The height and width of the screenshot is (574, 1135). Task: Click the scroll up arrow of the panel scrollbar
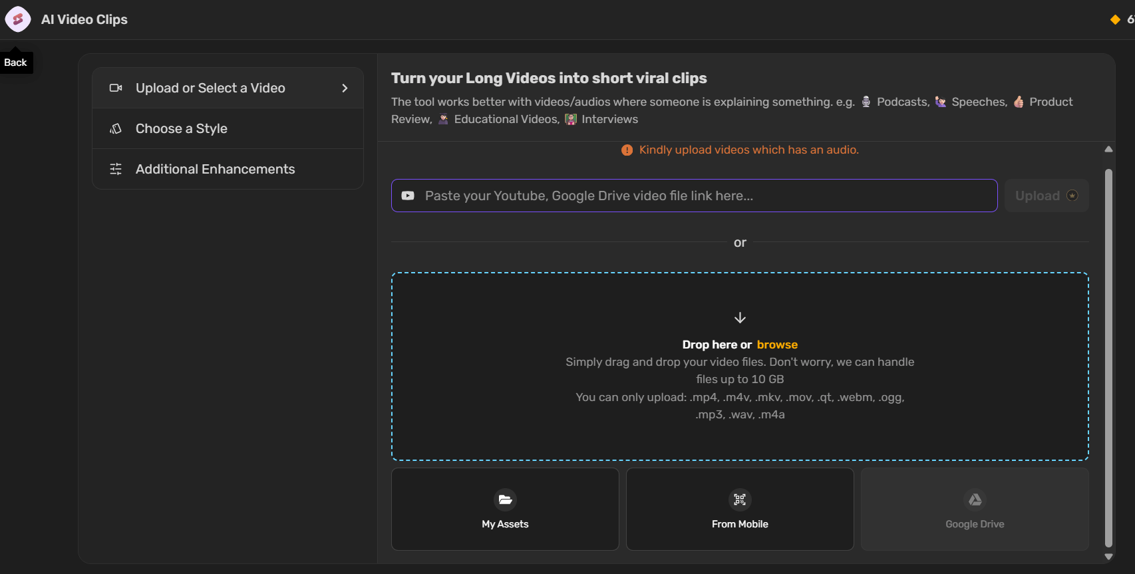point(1108,150)
